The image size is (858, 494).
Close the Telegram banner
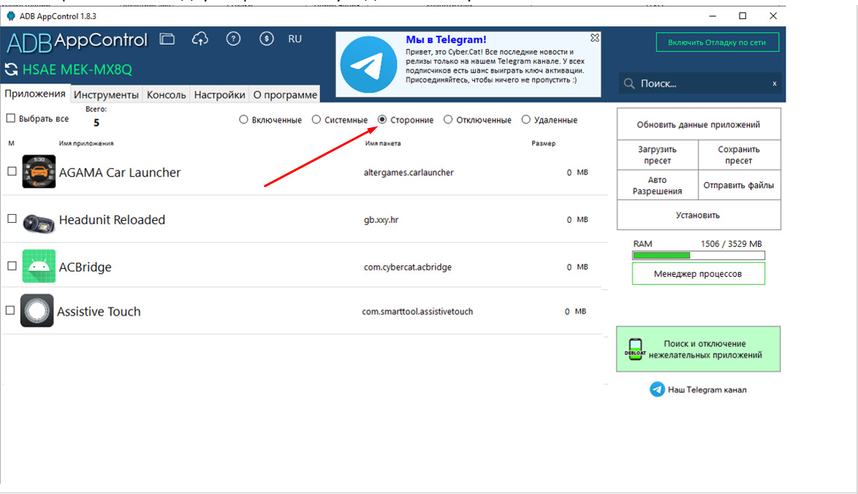pos(595,38)
